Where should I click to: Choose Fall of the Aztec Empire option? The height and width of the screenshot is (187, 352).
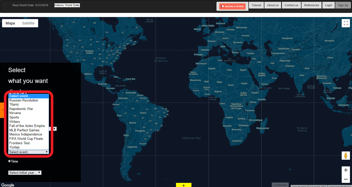click(28, 126)
